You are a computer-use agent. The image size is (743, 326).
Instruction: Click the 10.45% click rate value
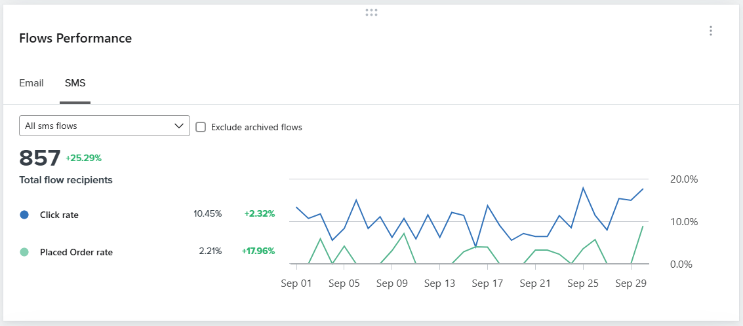point(207,213)
